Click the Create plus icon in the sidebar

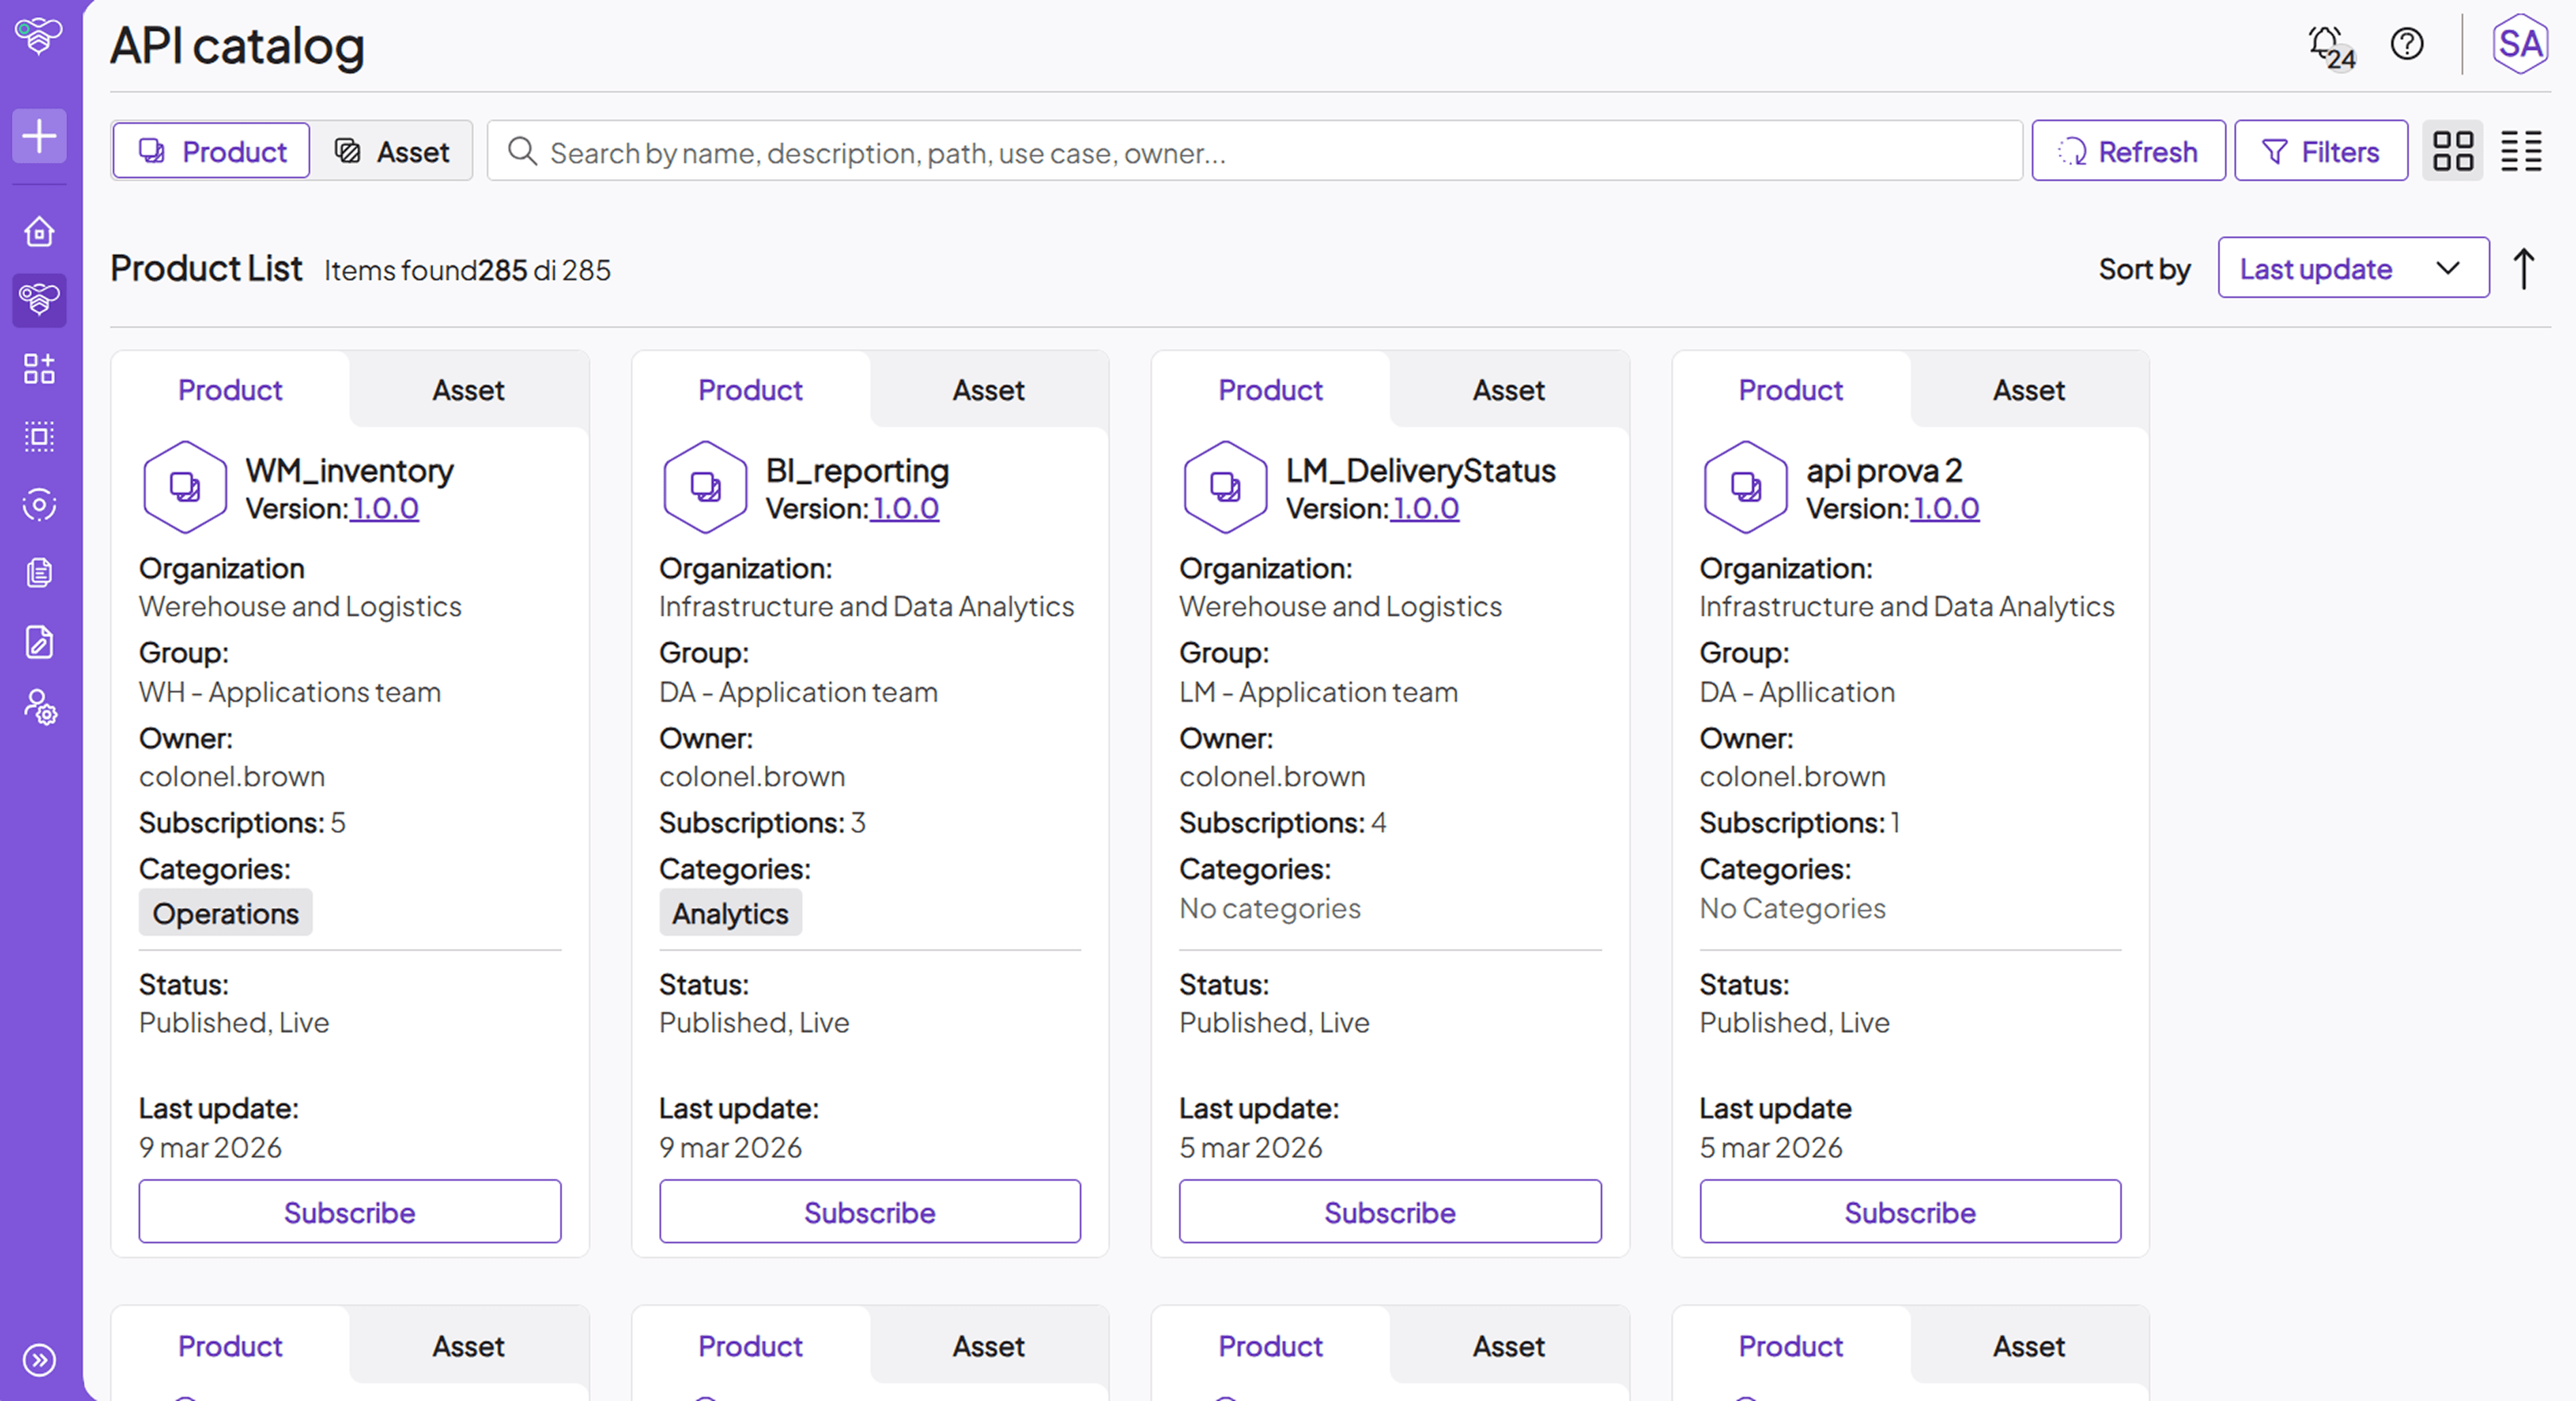coord(39,136)
